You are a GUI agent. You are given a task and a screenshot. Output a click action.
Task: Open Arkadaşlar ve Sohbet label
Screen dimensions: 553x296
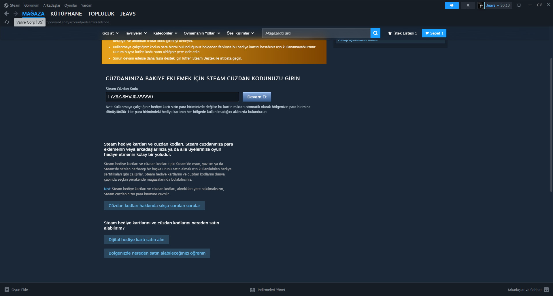click(x=524, y=290)
